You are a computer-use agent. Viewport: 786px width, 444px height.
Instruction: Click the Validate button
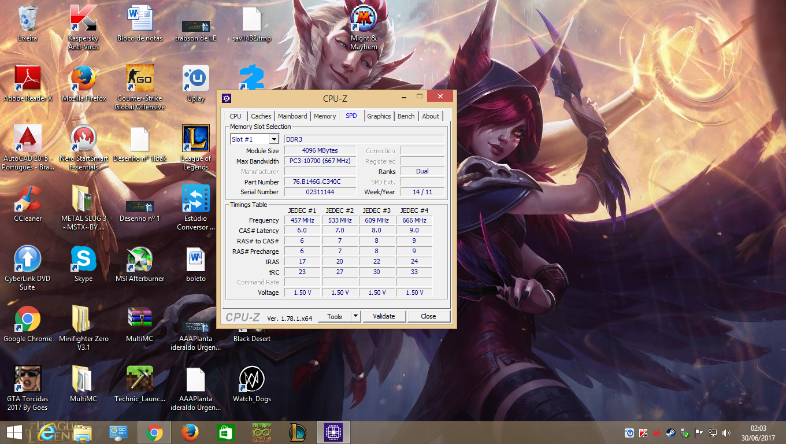point(384,316)
